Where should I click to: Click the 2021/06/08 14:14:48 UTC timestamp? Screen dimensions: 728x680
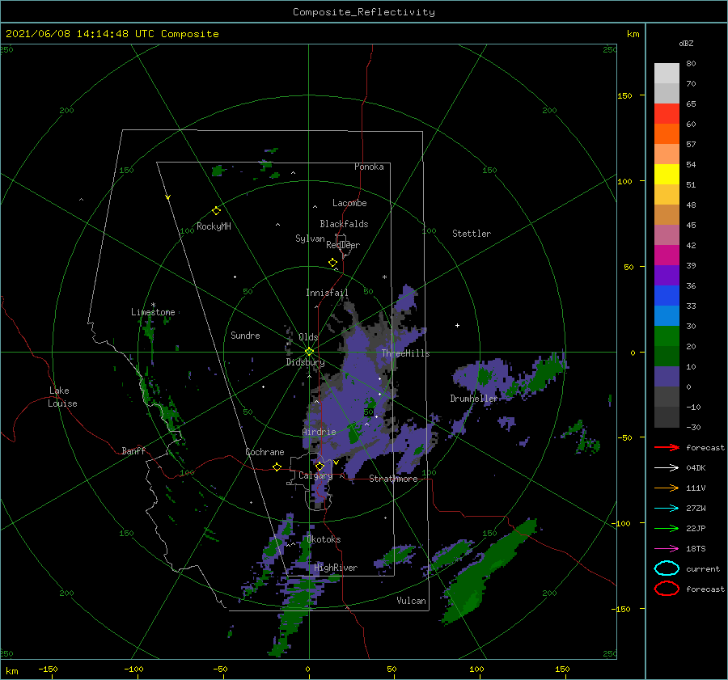pos(81,33)
